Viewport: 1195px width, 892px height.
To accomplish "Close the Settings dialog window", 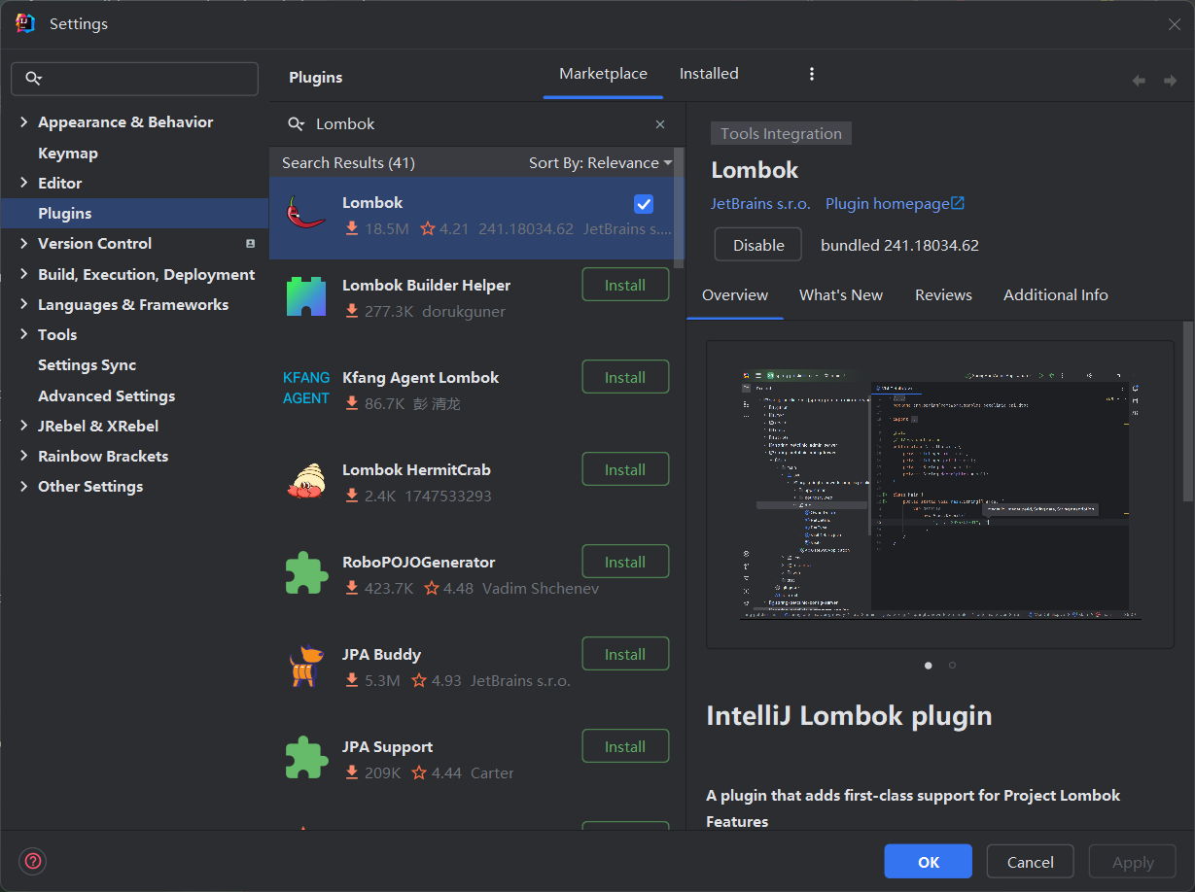I will 1175,24.
